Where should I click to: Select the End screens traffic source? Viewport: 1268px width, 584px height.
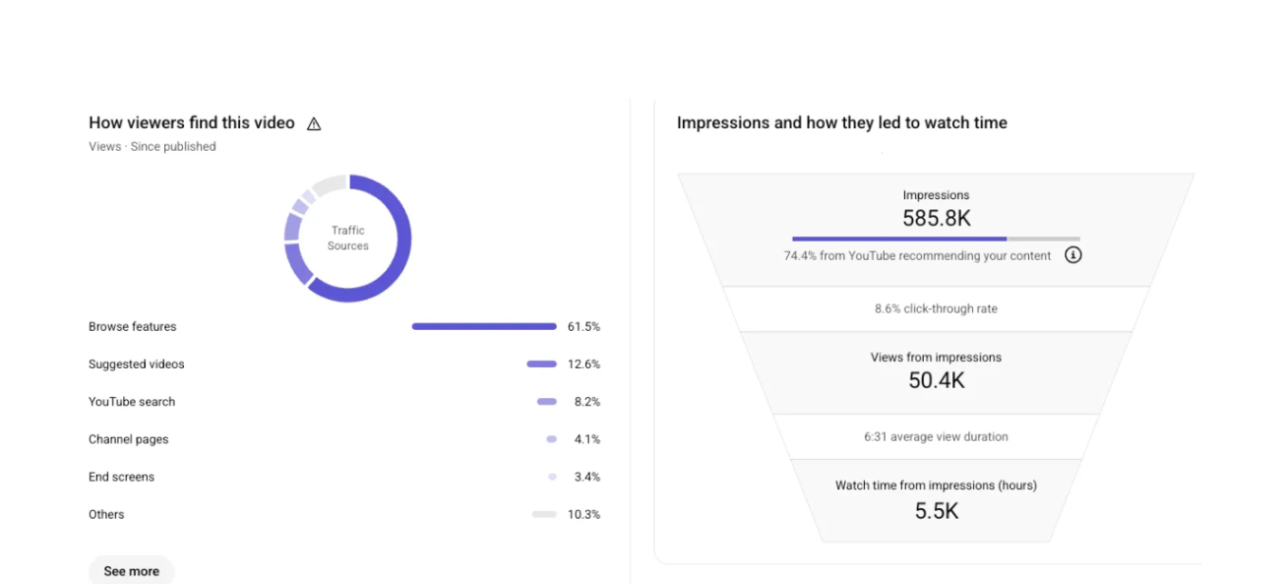pyautogui.click(x=121, y=477)
